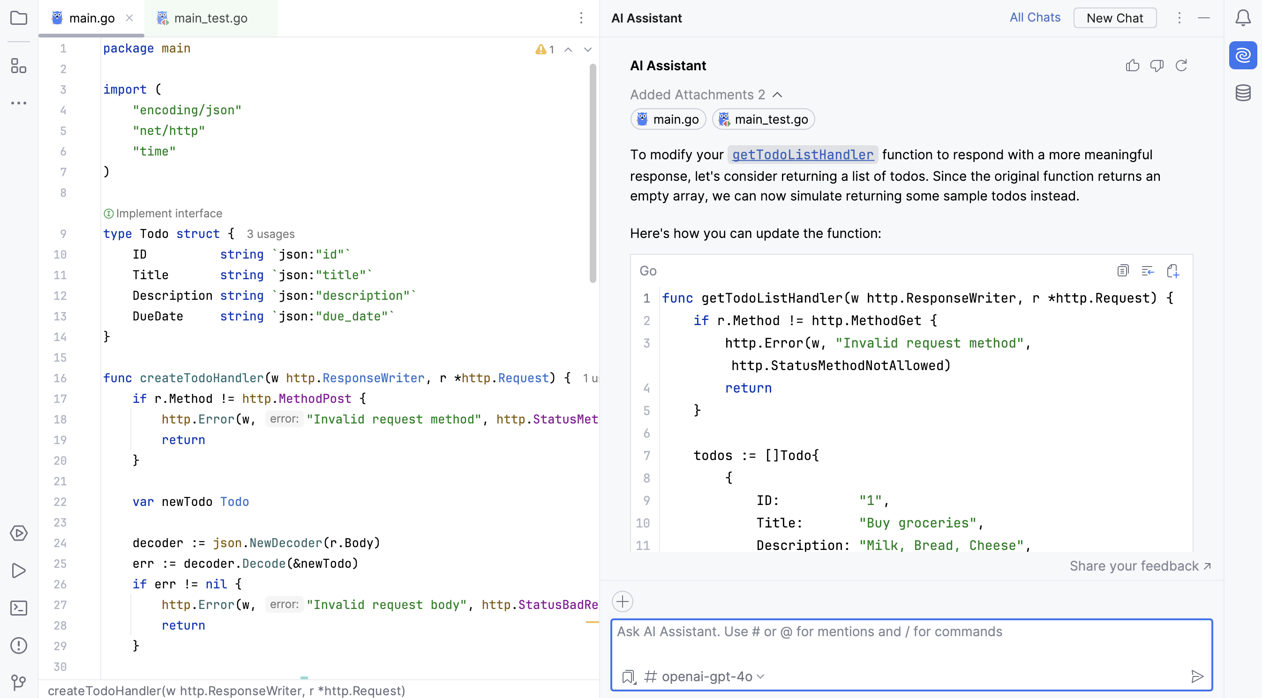The height and width of the screenshot is (698, 1262).
Task: Open the Problems tool window
Action: coord(19,645)
